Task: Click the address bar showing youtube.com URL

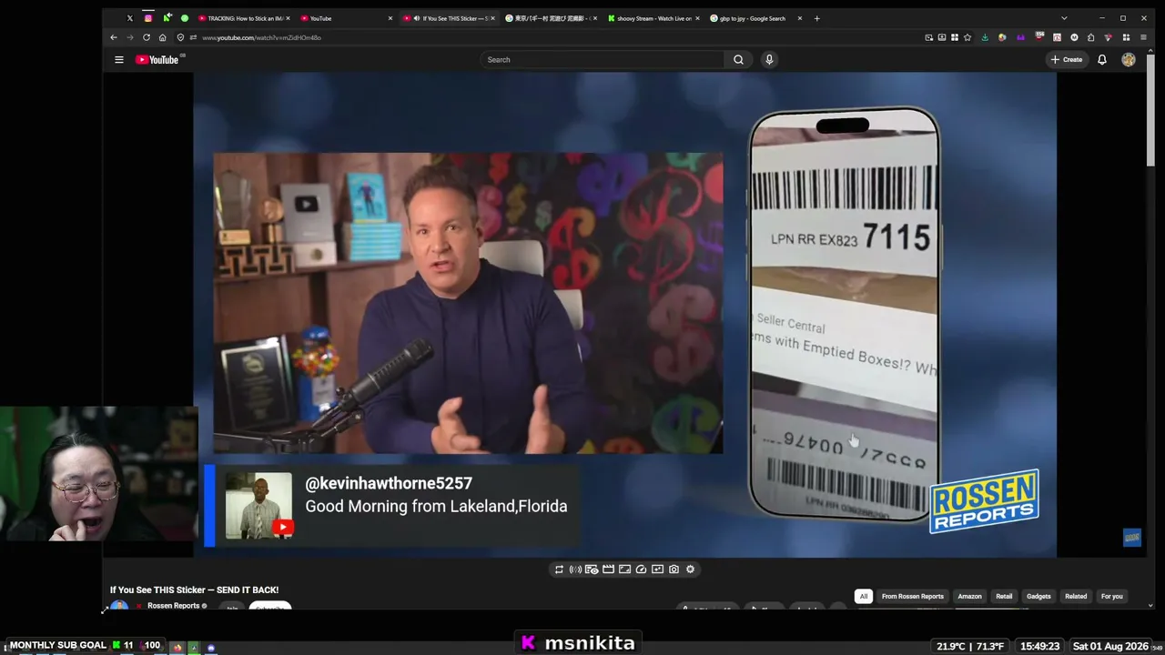Action: point(546,37)
